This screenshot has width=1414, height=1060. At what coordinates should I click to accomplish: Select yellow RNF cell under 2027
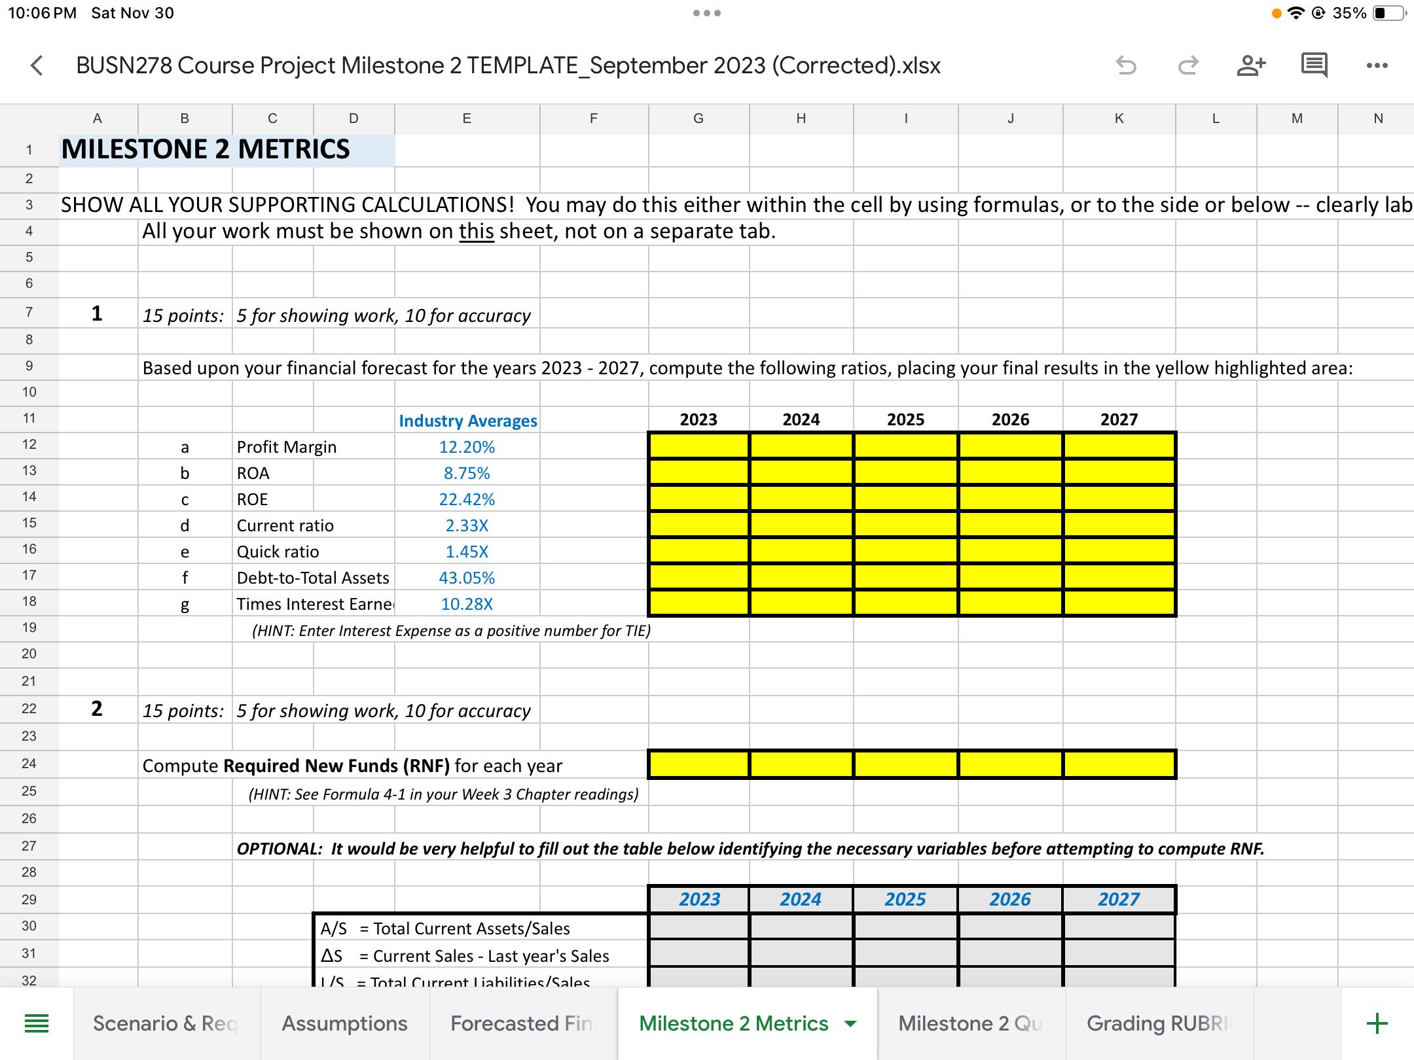click(1119, 764)
